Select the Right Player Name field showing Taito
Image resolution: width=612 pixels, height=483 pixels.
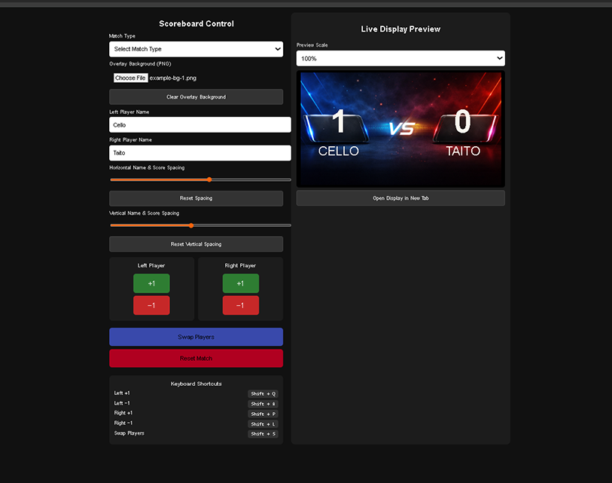(199, 152)
